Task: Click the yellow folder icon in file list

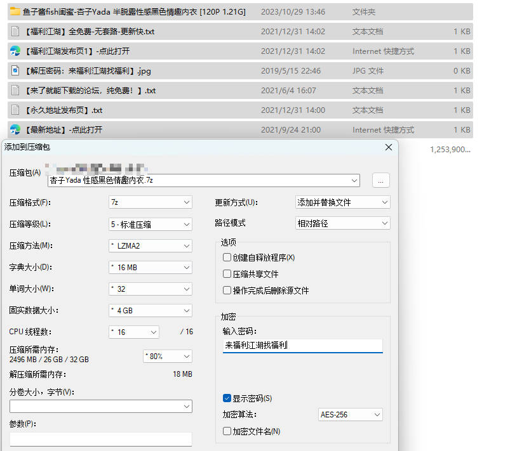Action: 15,11
